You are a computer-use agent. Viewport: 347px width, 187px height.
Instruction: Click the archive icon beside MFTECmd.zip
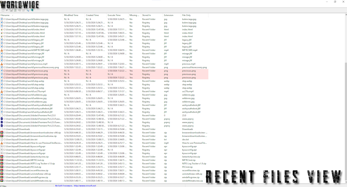click(x=2, y=160)
